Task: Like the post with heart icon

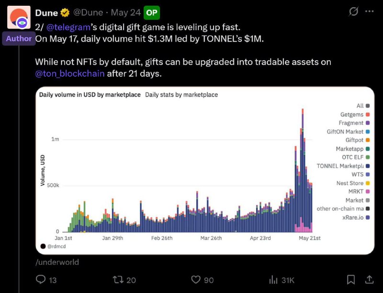Action: coord(196,280)
